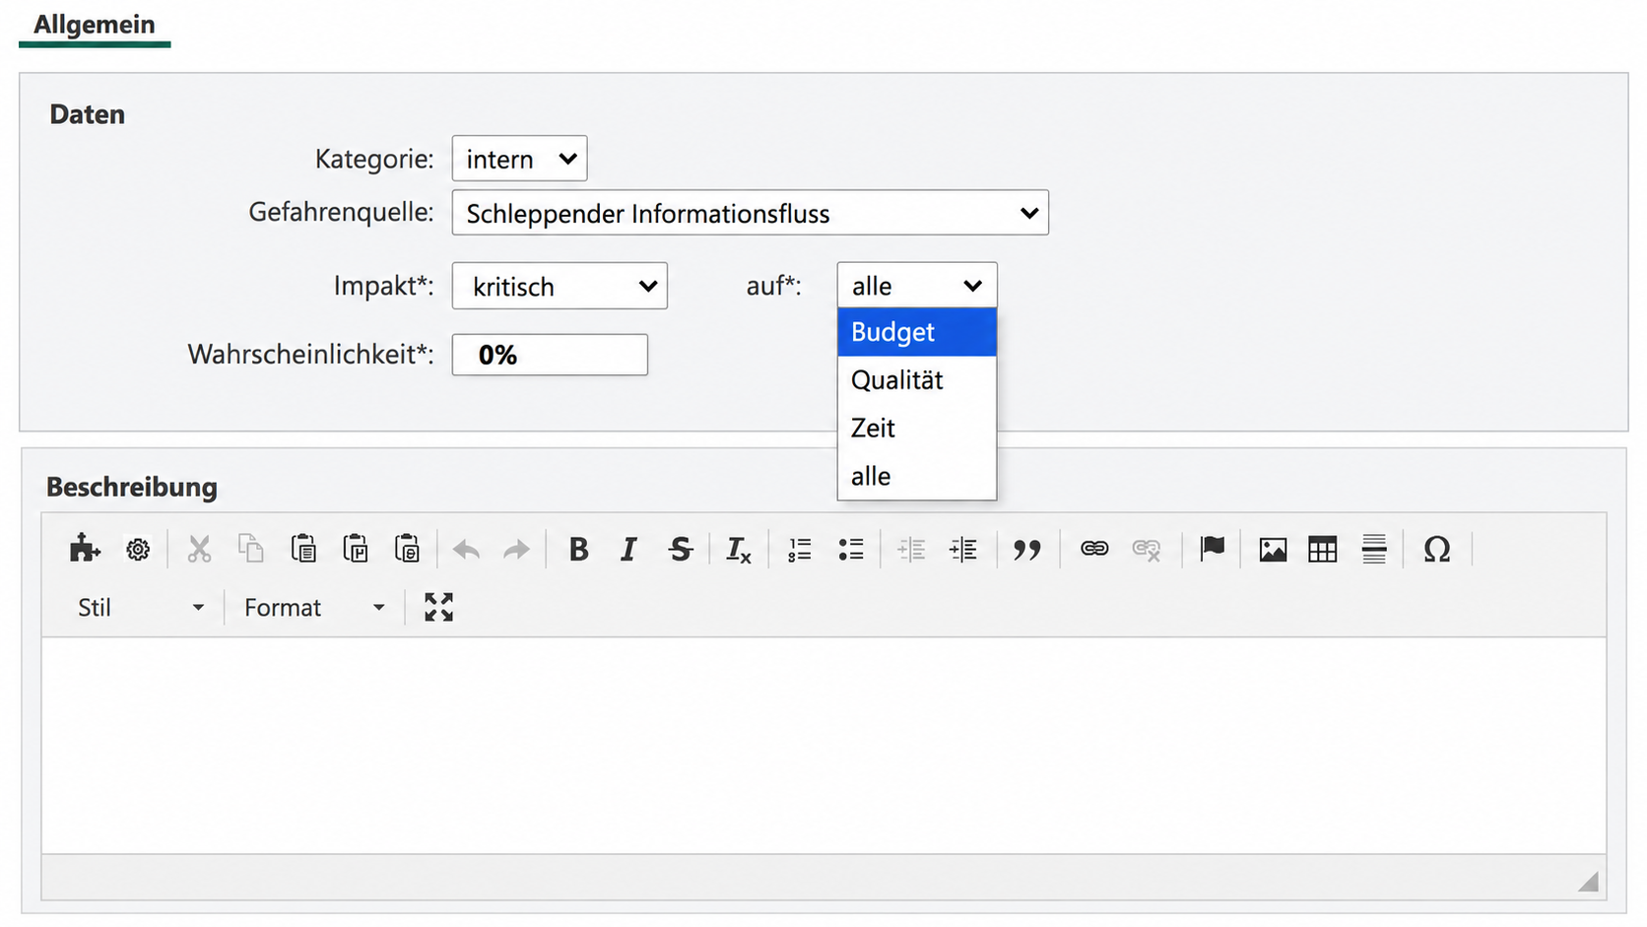The image size is (1647, 927).
Task: Insert a horizontal line
Action: pos(1374,549)
